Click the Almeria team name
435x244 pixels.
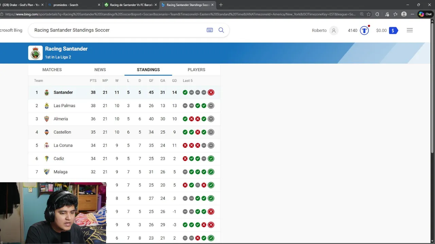pos(61,119)
